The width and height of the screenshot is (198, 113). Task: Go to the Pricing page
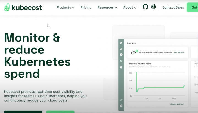(x=86, y=7)
